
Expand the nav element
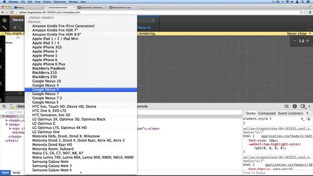[x=10, y=129]
